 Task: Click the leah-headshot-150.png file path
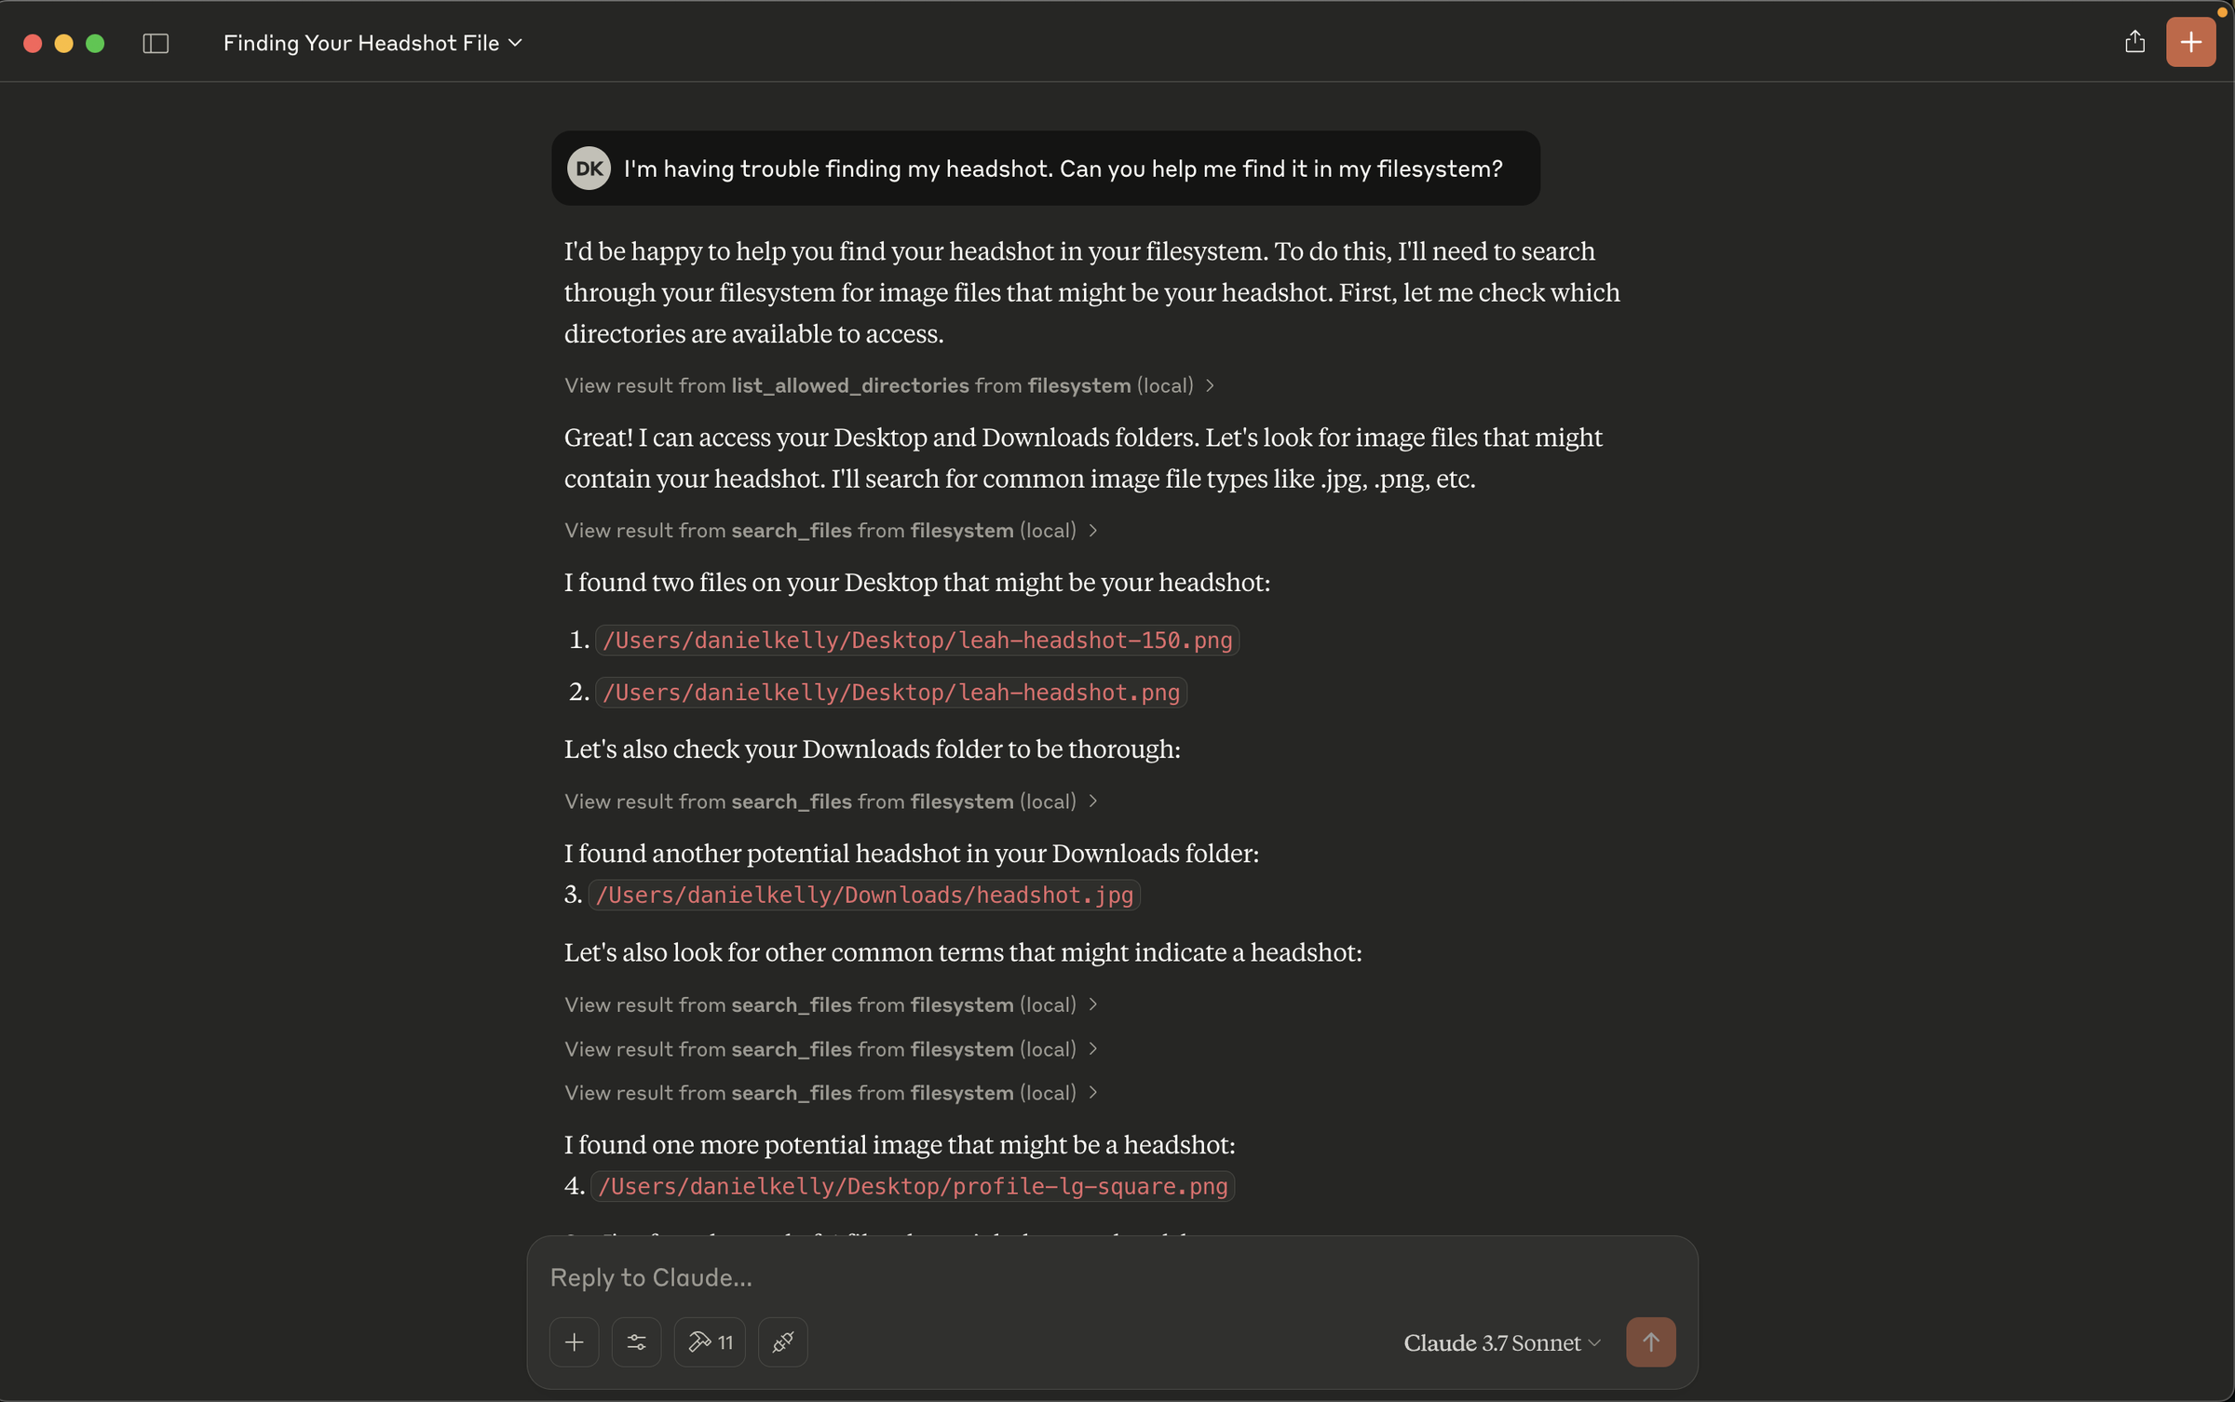[x=916, y=640]
